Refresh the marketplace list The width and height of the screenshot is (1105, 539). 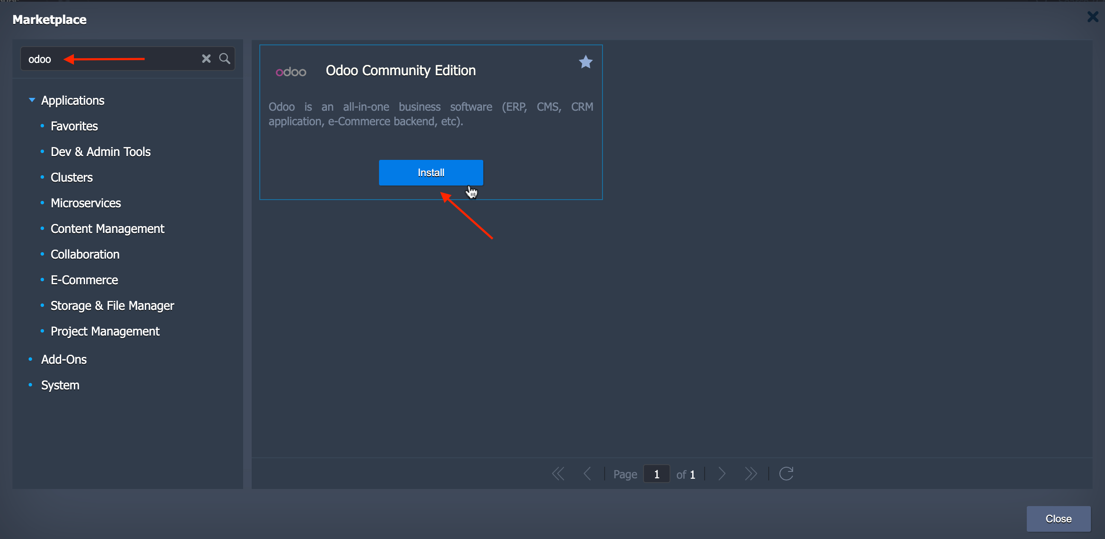(786, 474)
